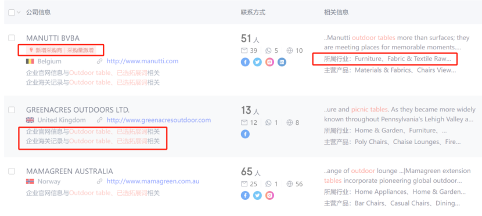Image resolution: width=482 pixels, height=216 pixels.
Task: Click the Belgium flag icon
Action: pyautogui.click(x=30, y=62)
